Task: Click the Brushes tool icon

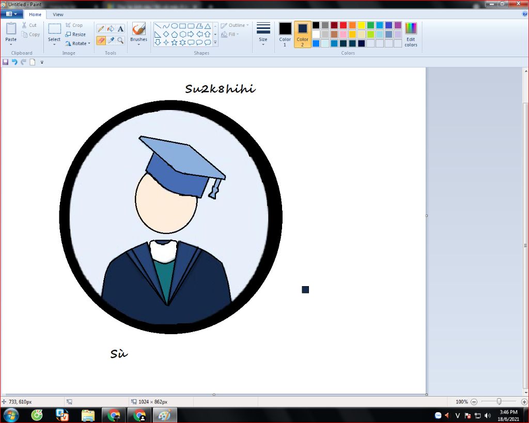Action: [x=138, y=29]
